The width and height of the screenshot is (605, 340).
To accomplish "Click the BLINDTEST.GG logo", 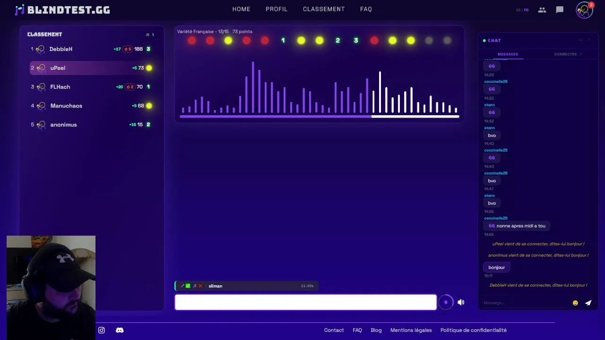I will [62, 9].
